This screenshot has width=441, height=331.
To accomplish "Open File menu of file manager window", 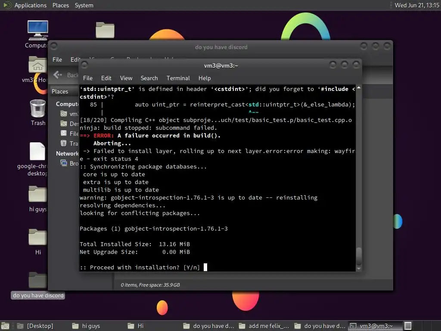I will (57, 59).
